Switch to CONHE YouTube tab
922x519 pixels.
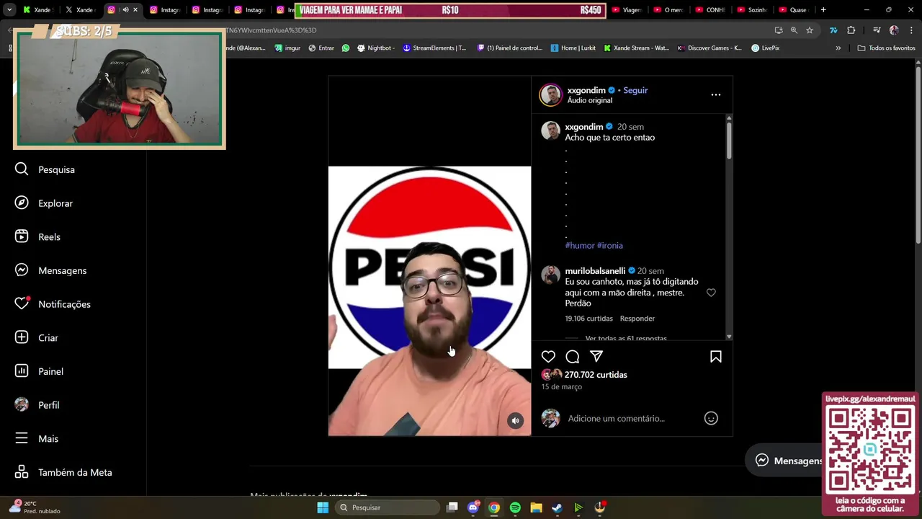click(710, 10)
